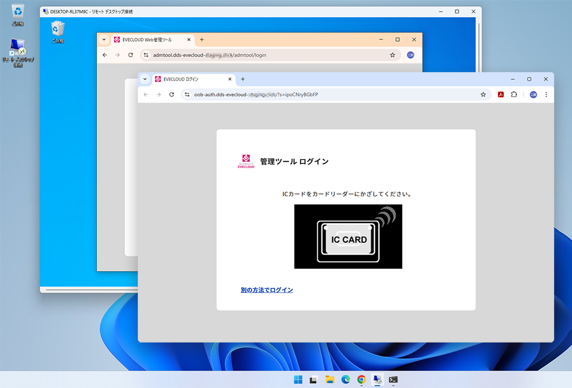
Task: Open the Chrome extensions puzzle icon
Action: coord(514,95)
